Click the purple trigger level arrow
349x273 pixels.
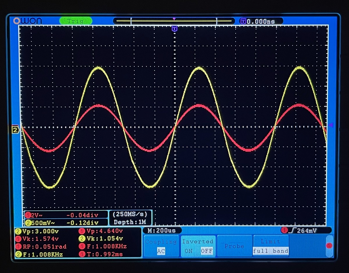[330, 125]
